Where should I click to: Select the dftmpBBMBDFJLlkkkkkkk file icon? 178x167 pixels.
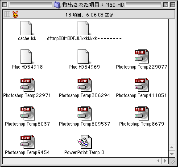(83, 28)
